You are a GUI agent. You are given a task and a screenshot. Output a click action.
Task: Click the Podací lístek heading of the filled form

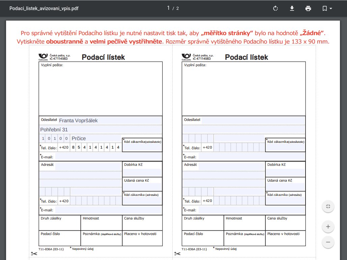(x=103, y=57)
